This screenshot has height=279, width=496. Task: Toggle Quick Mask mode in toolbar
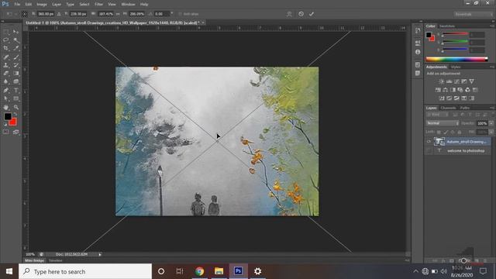(x=6, y=133)
